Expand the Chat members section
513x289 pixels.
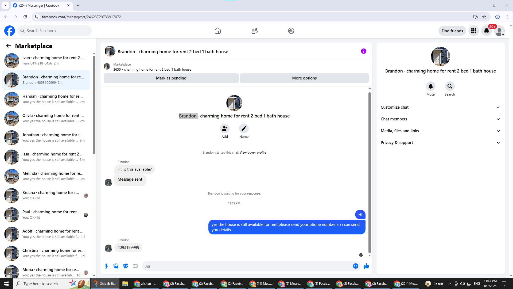440,119
